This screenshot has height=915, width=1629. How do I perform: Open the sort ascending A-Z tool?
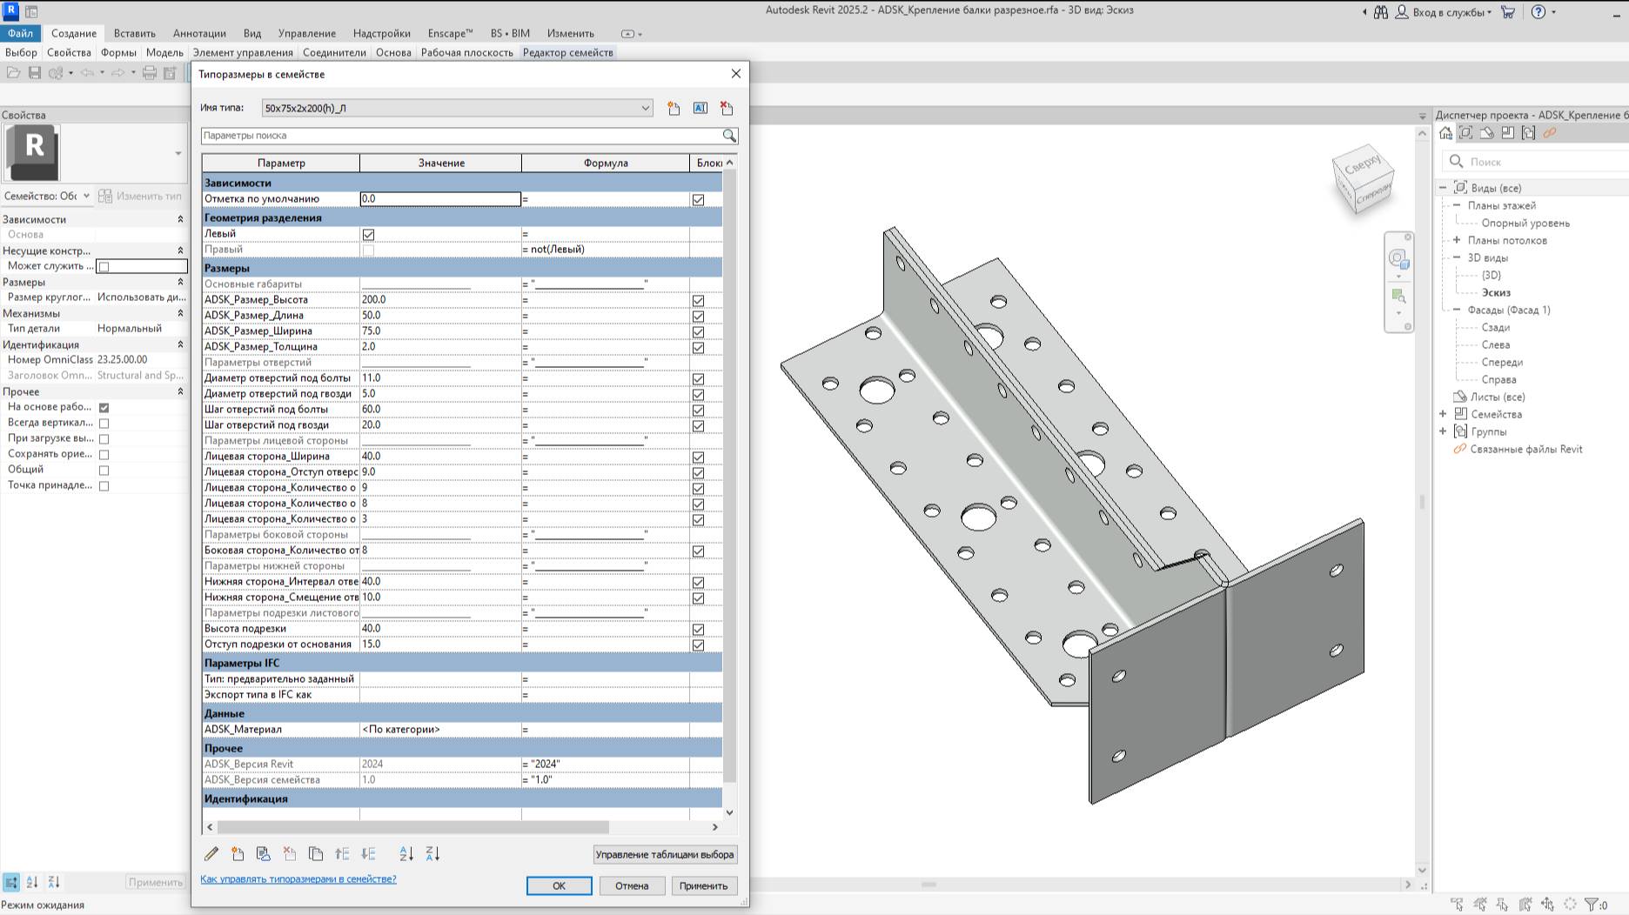(406, 853)
